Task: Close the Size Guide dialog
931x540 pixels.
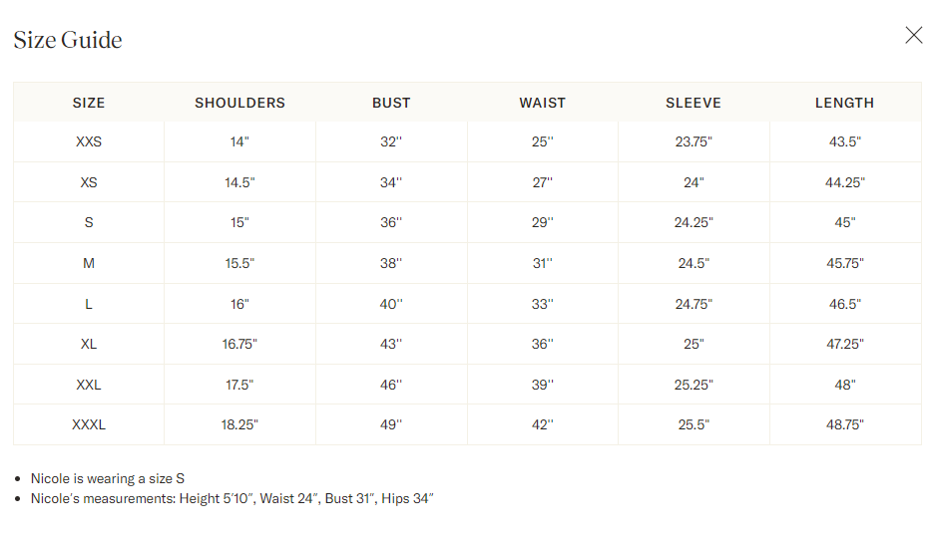Action: click(913, 36)
